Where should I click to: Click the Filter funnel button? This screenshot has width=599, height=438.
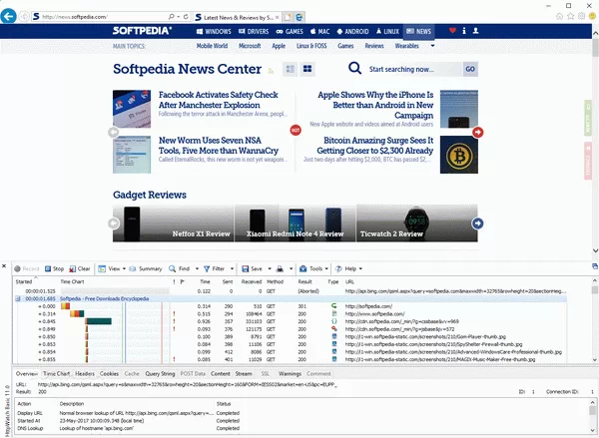(x=214, y=268)
